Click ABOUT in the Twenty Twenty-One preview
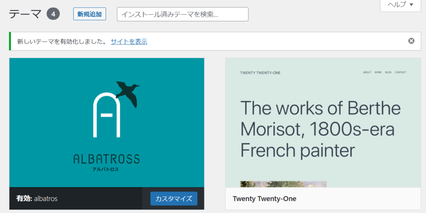Screen dimensions: 426x213 click(367, 73)
